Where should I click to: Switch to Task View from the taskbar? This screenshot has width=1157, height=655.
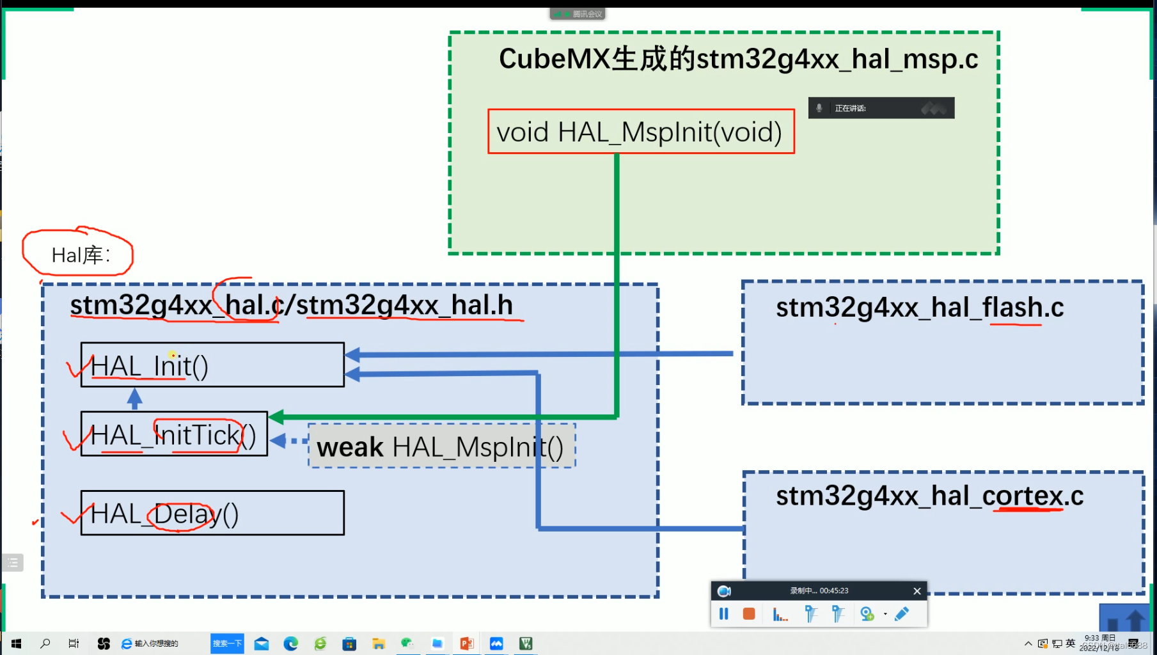coord(74,643)
